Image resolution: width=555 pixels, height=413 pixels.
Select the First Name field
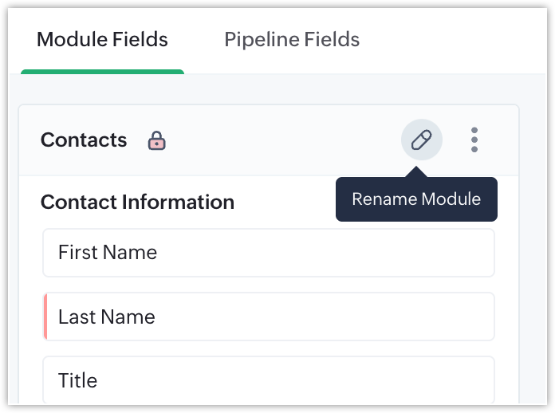[269, 253]
